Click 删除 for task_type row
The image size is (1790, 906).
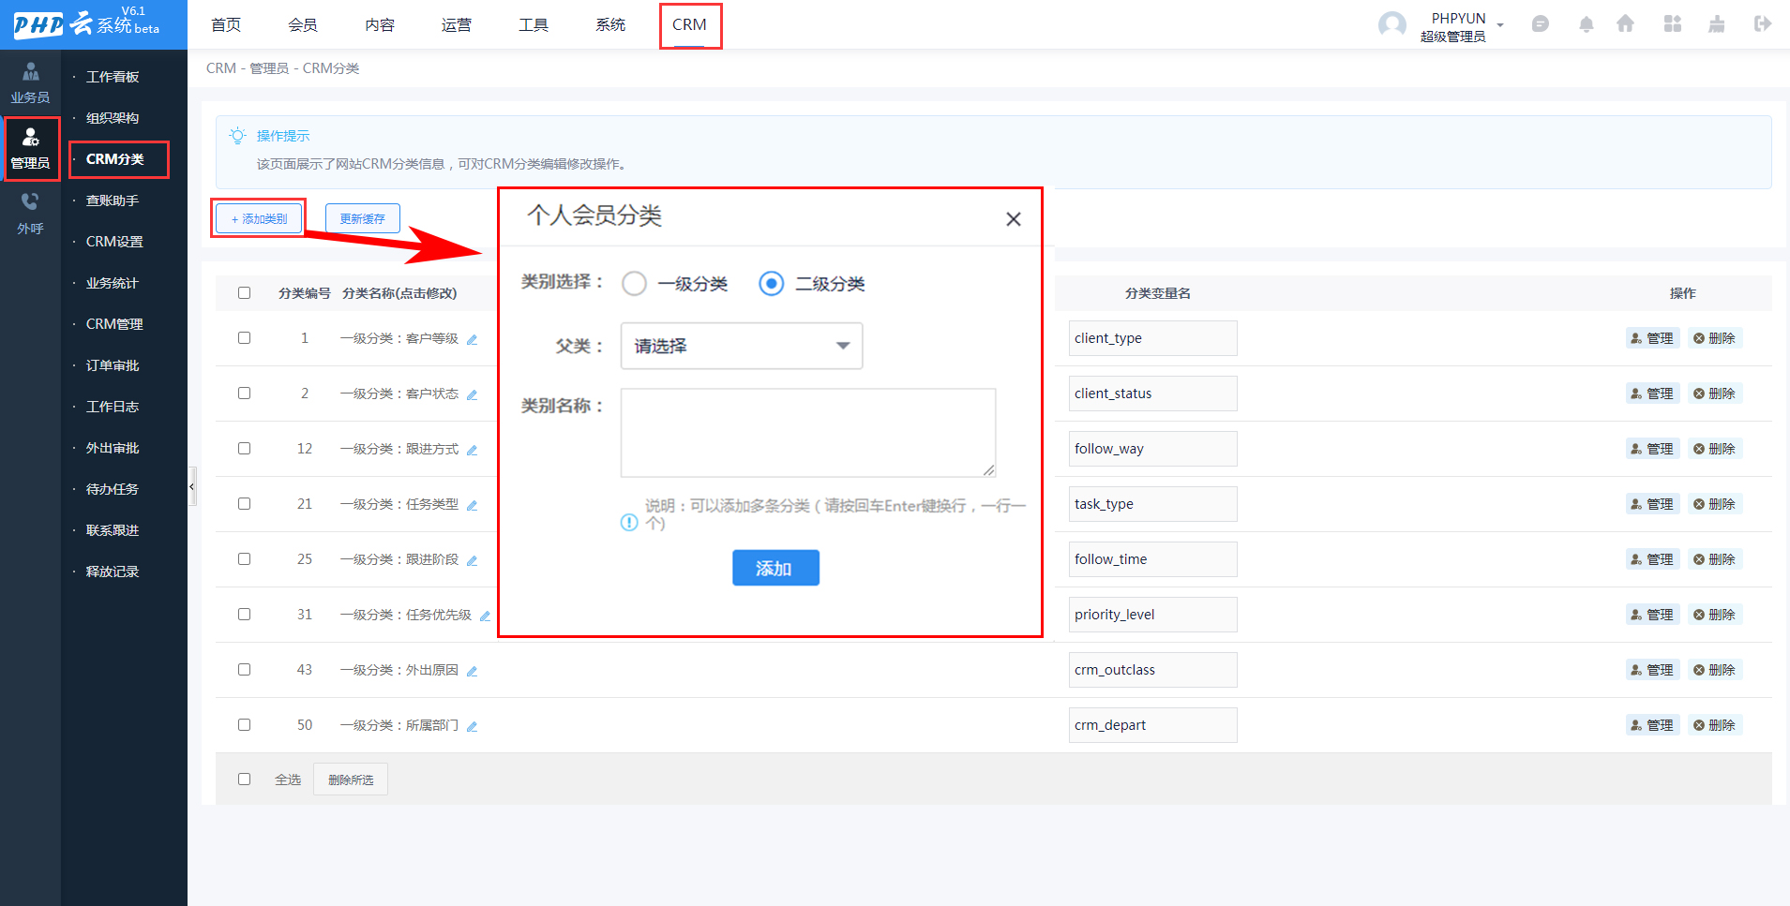[1715, 504]
